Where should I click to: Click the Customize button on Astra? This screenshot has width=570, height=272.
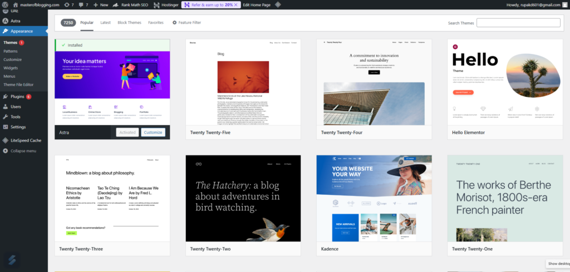(153, 132)
